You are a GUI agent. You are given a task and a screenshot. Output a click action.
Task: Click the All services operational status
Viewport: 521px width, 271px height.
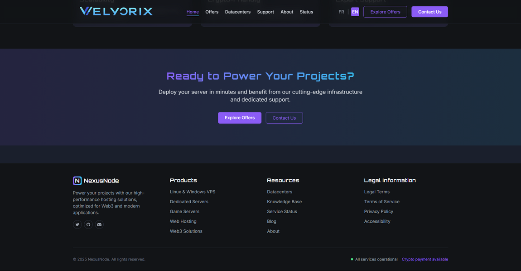coord(374,259)
